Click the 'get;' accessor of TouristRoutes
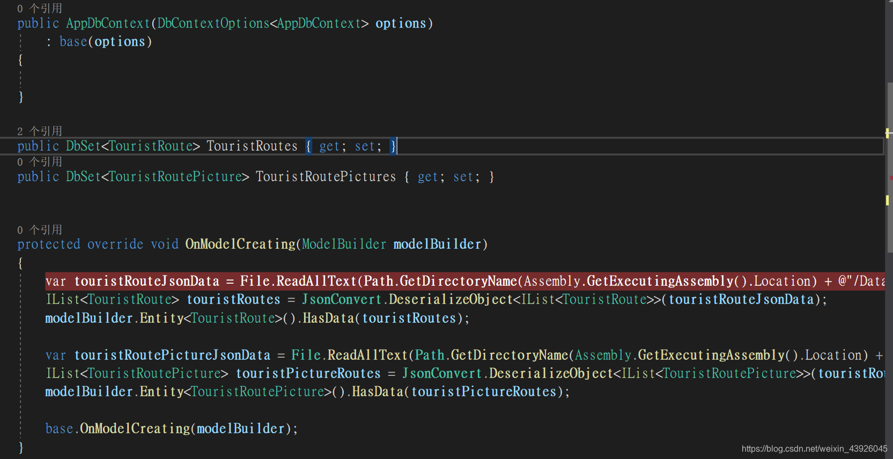This screenshot has height=459, width=893. 333,146
